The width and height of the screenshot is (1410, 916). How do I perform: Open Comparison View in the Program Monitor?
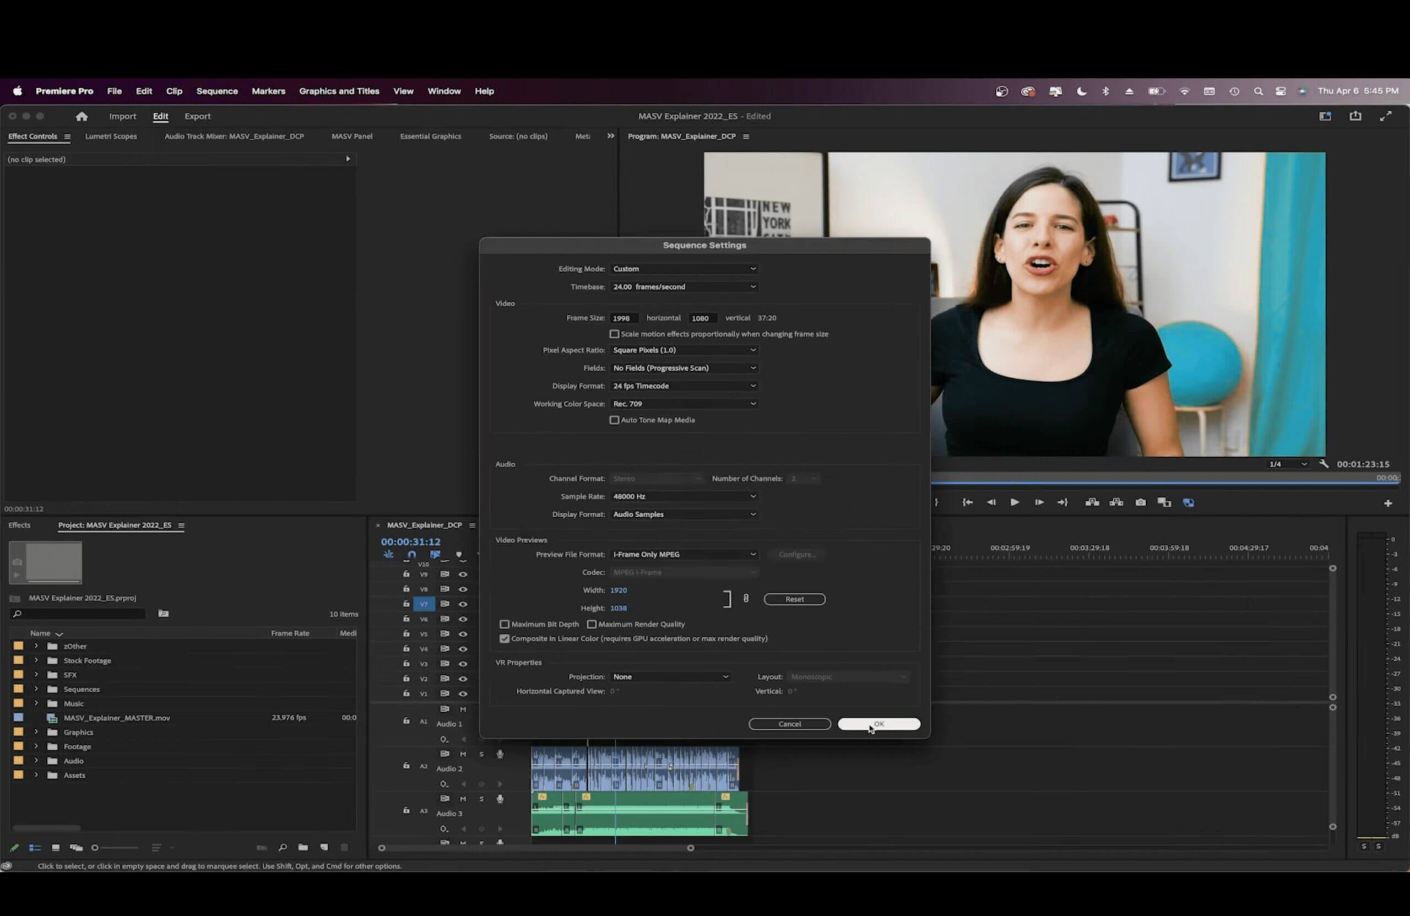[x=1165, y=502]
